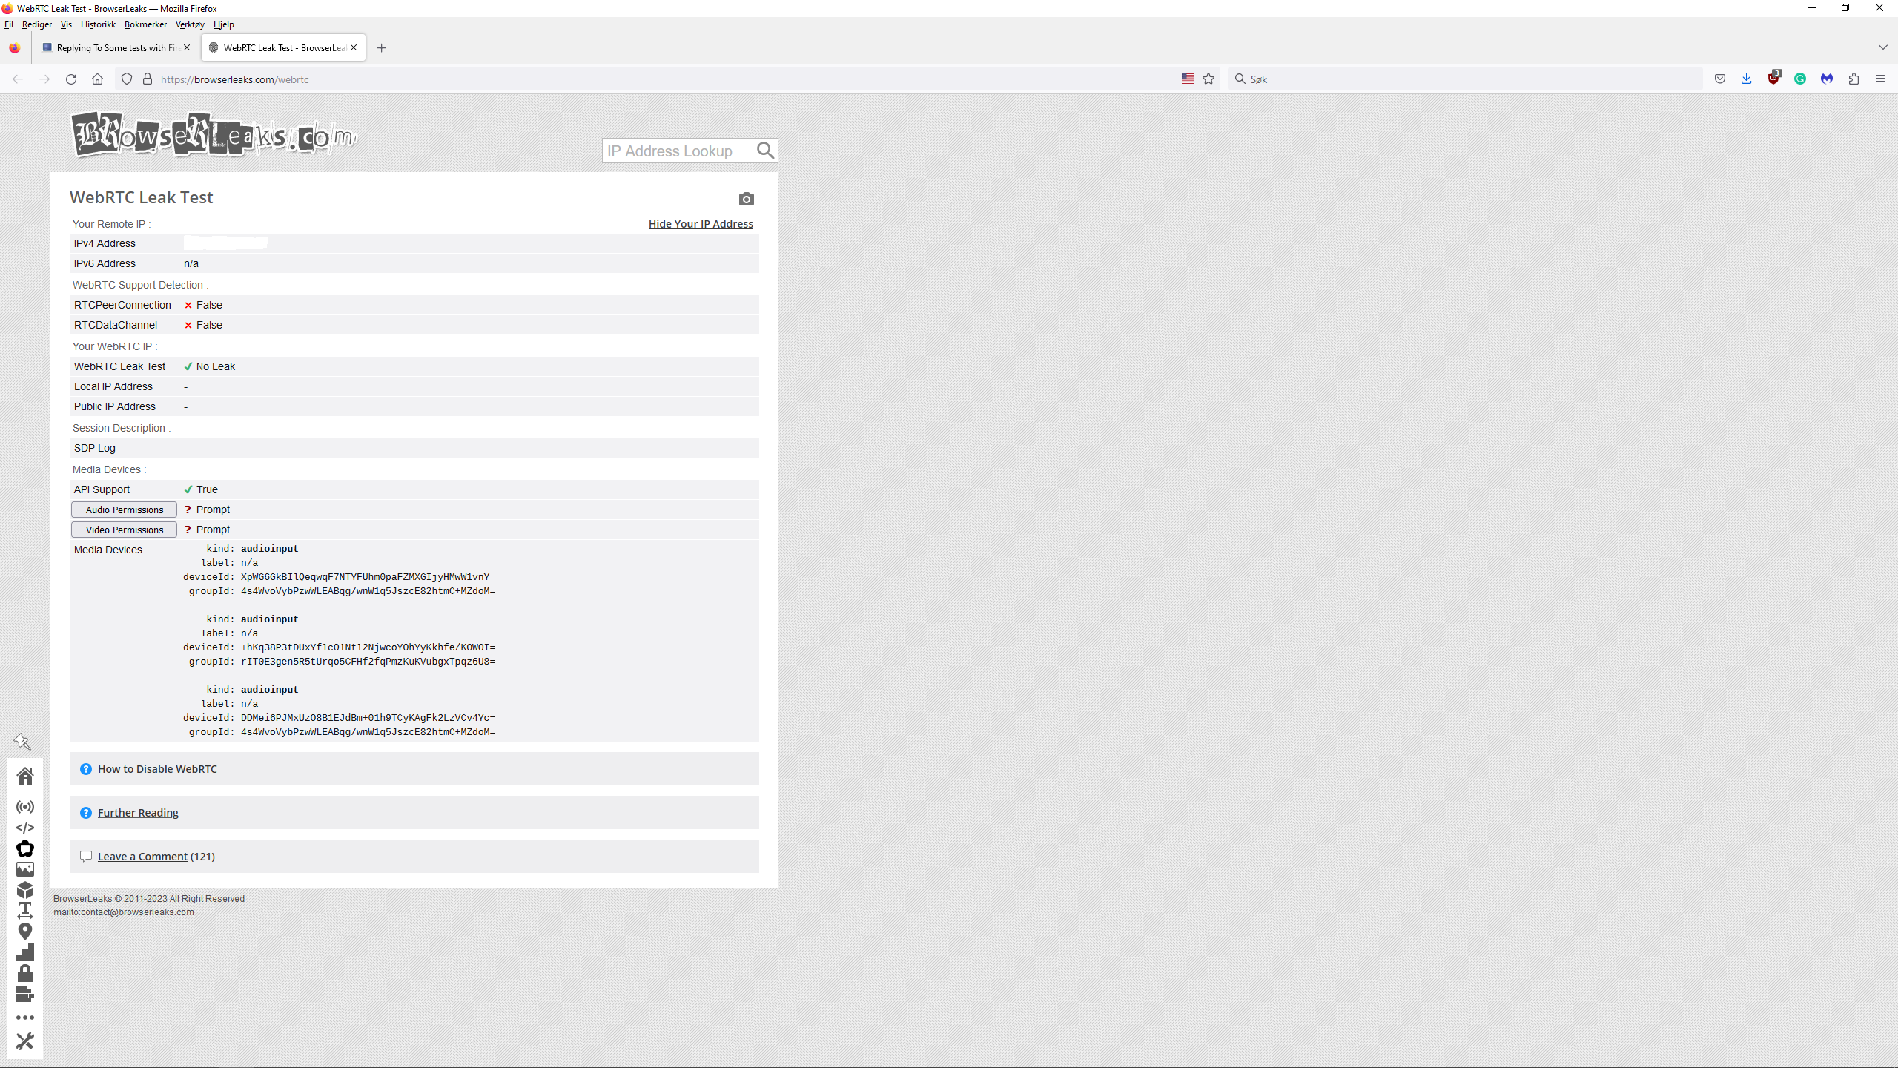Open the Verktøy menu

(x=190, y=24)
